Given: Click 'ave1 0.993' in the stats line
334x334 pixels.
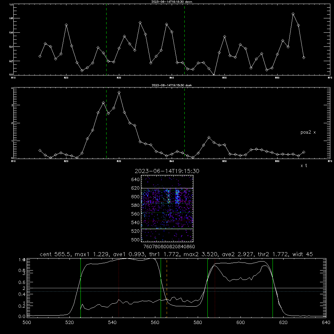Looking at the screenshot, I should point(129,254).
